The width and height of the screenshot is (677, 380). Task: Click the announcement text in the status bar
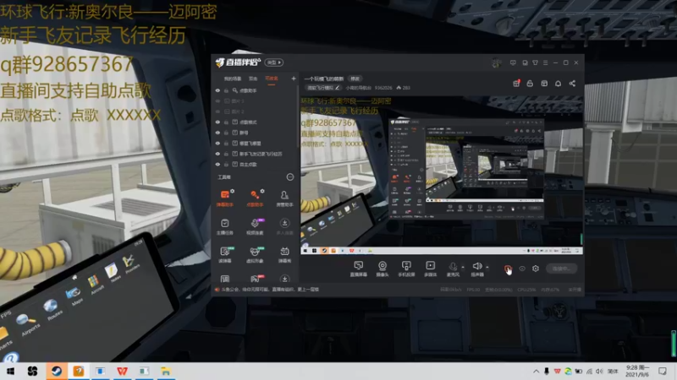pos(270,290)
